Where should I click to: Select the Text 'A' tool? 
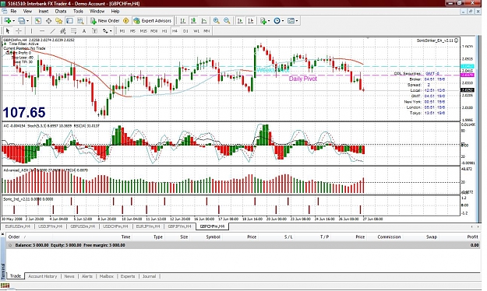coord(84,30)
